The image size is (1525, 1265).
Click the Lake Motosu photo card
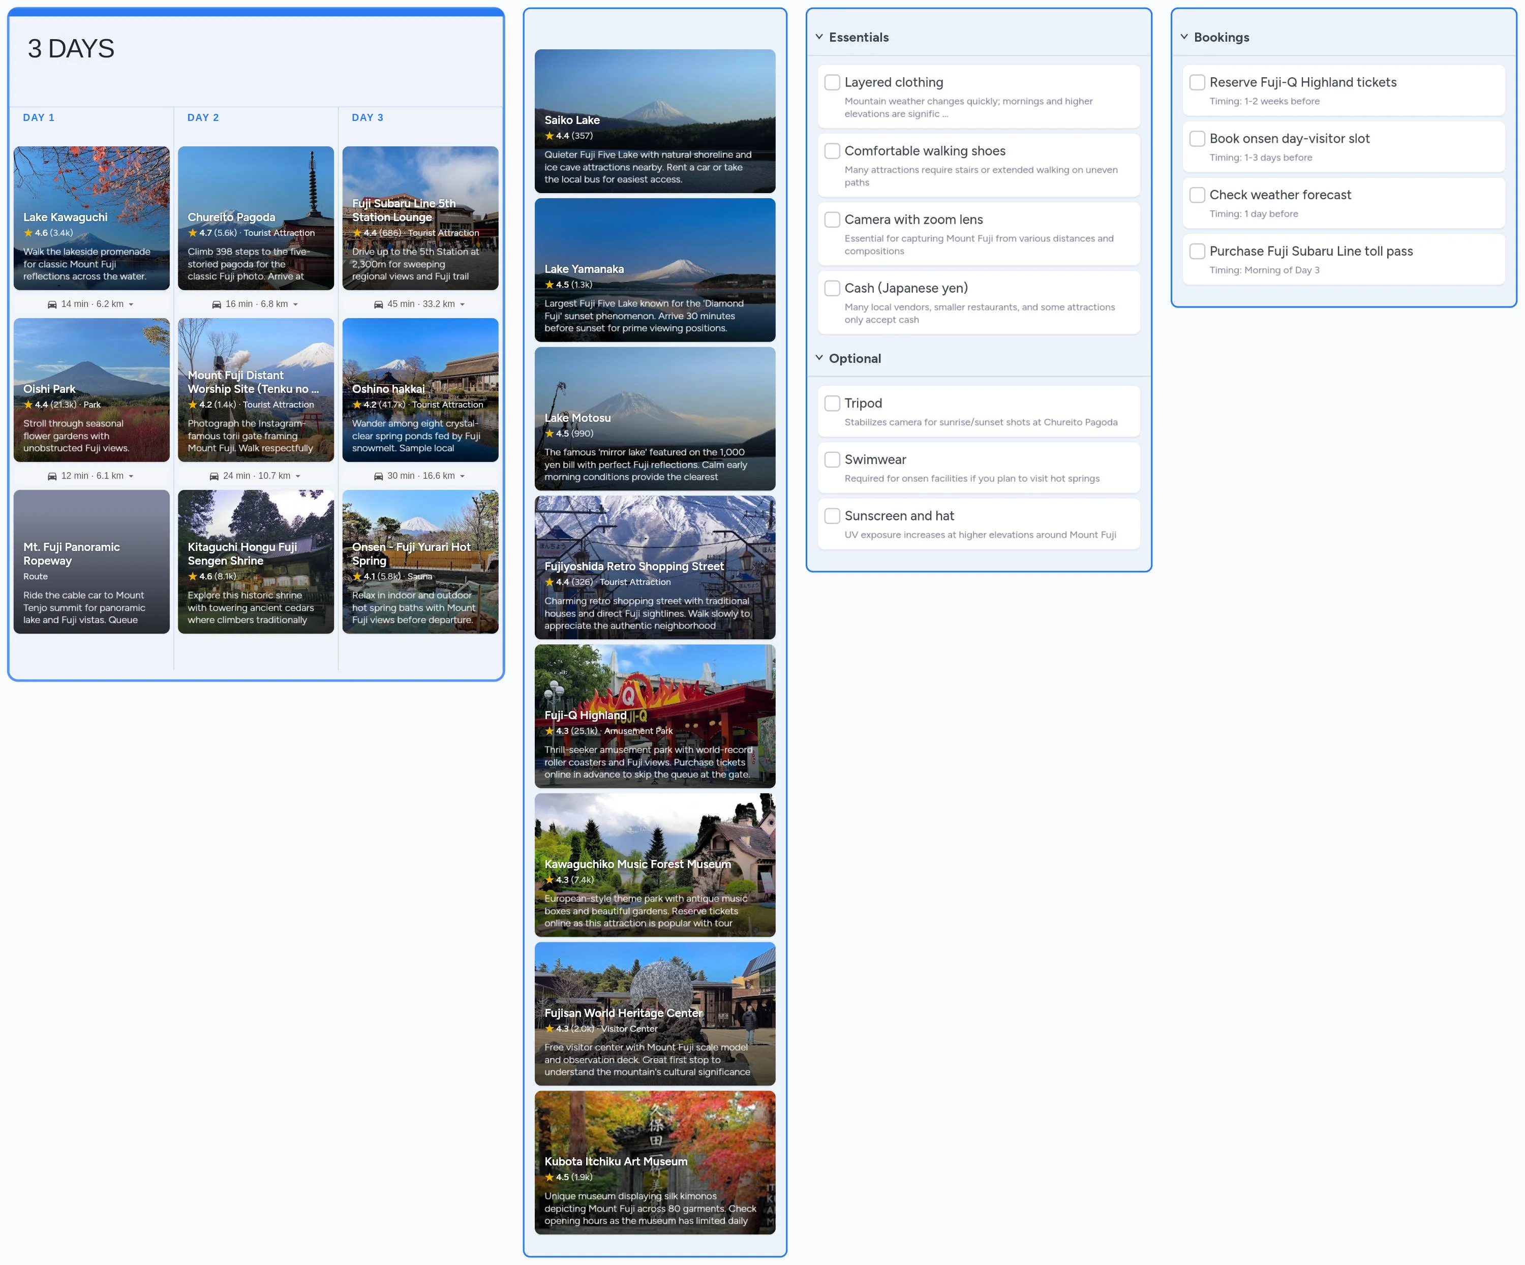(654, 418)
